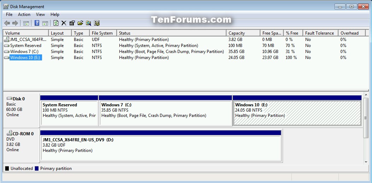Click the Windows 10 (E:) volume drive icon

point(7,58)
